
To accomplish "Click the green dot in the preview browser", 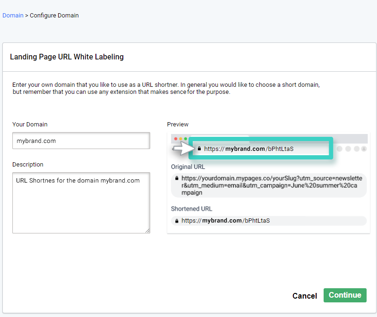I will [185, 139].
